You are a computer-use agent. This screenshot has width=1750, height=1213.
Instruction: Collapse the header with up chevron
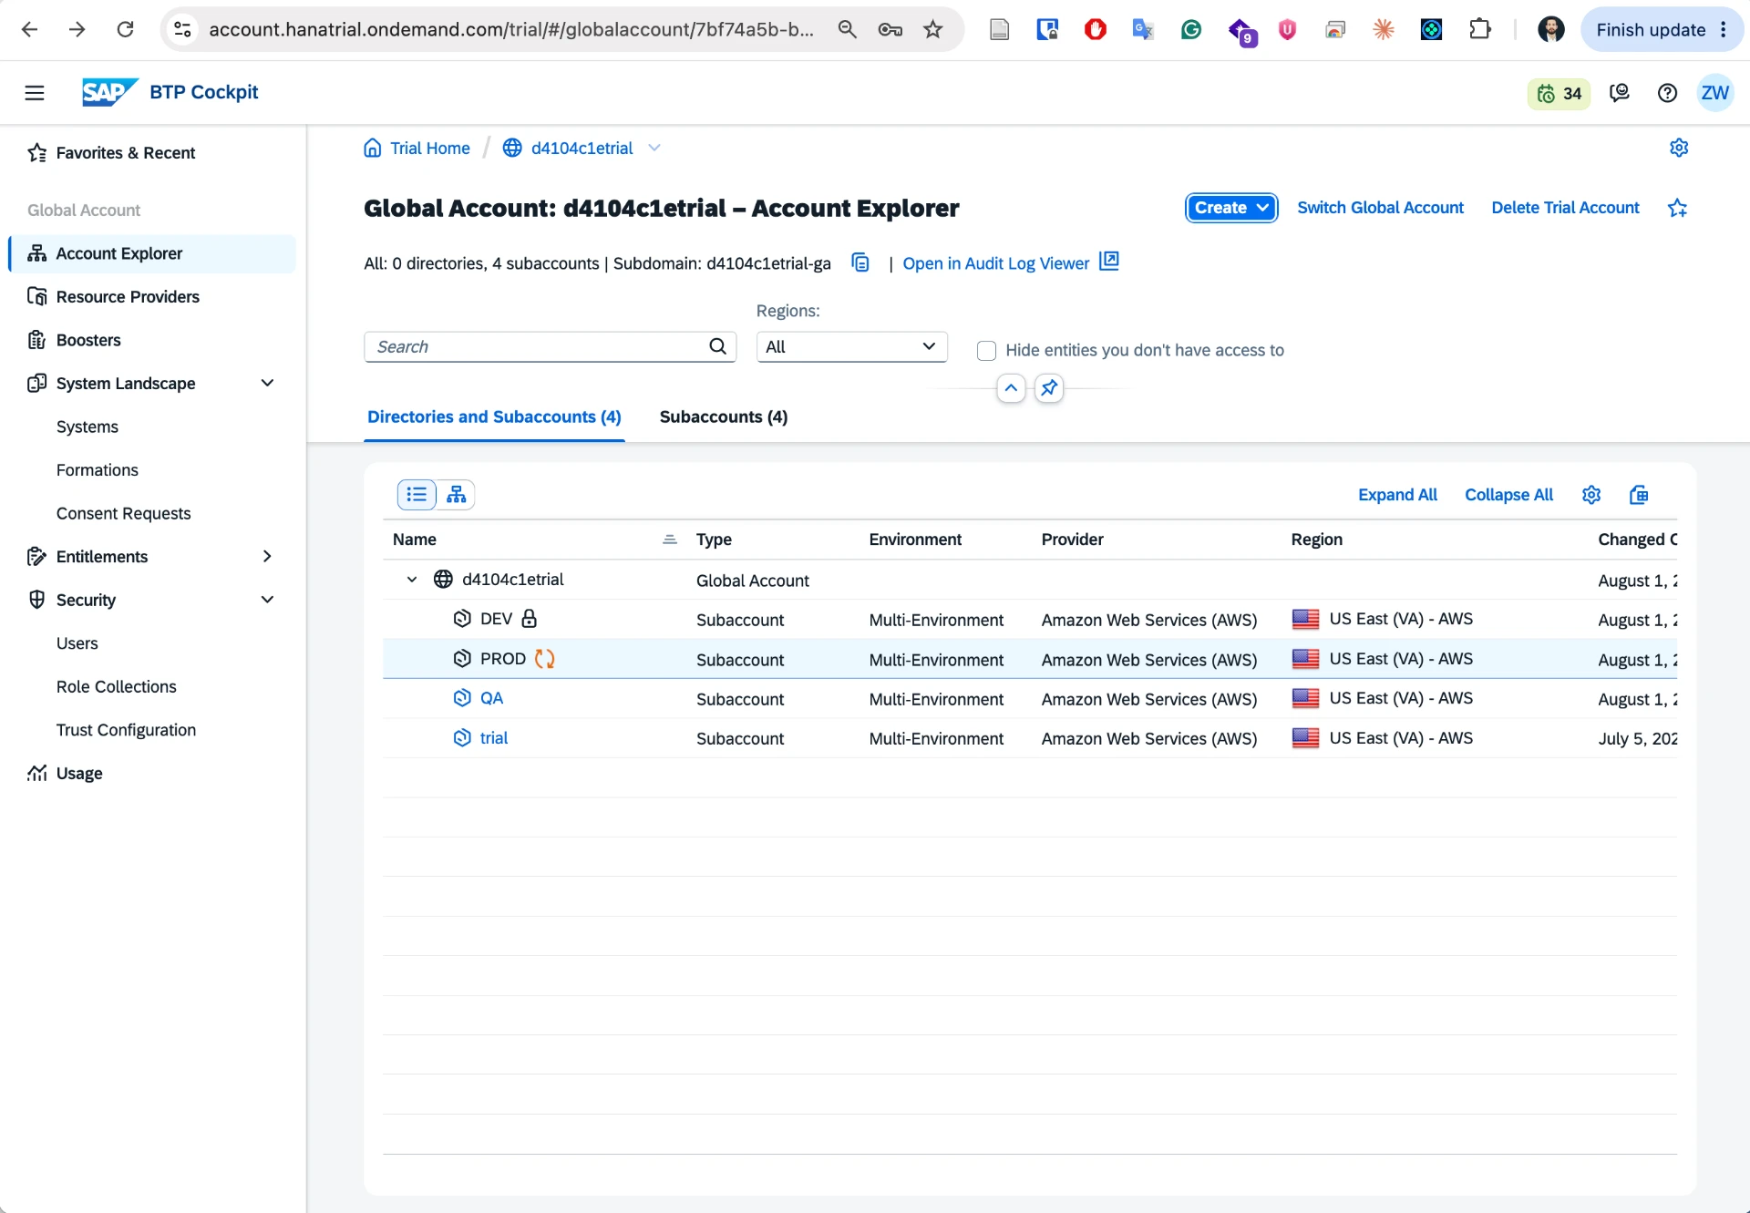click(1011, 388)
